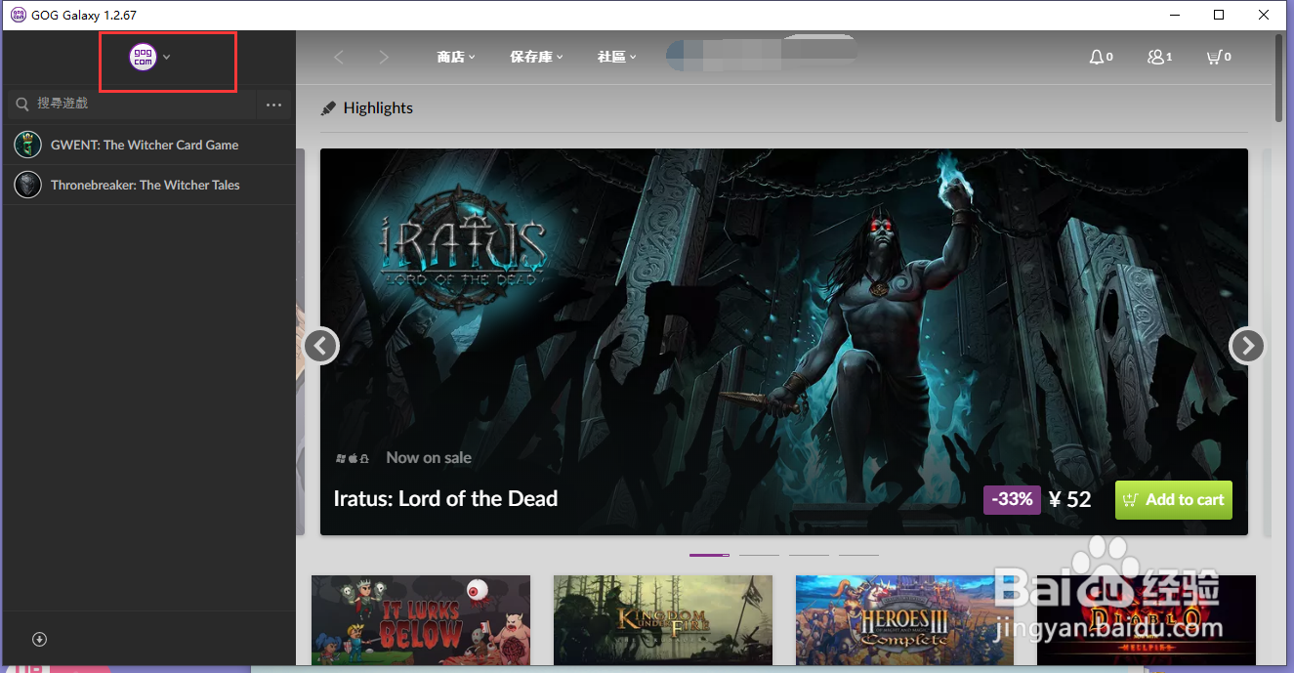Image resolution: width=1294 pixels, height=673 pixels.
Task: Open the three-dots options next to search
Action: point(273,105)
